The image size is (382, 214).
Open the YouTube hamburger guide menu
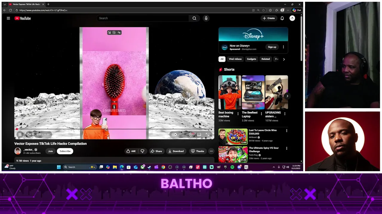8,18
